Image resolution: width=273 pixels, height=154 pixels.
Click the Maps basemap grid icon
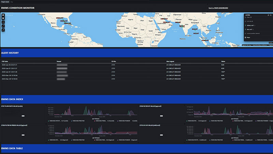tap(245, 38)
